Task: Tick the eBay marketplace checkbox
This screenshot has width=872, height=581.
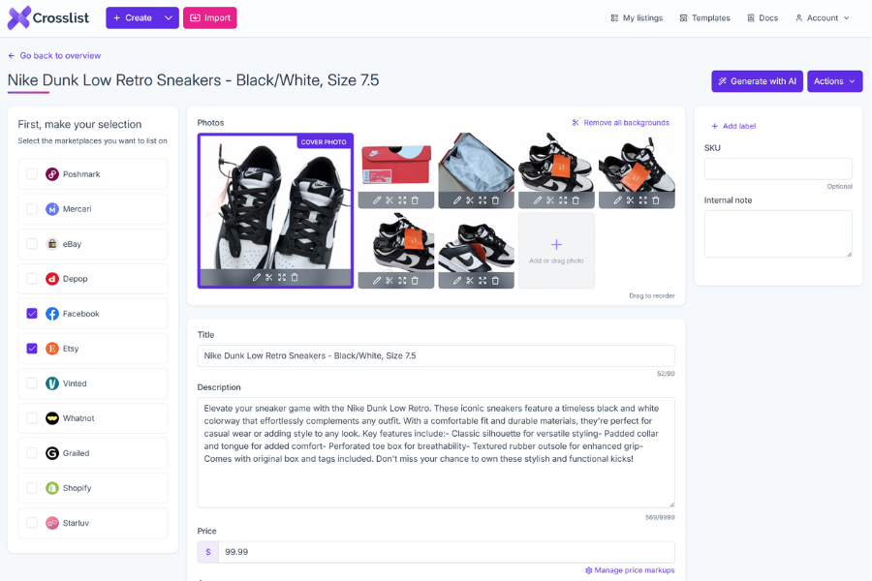Action: 32,244
